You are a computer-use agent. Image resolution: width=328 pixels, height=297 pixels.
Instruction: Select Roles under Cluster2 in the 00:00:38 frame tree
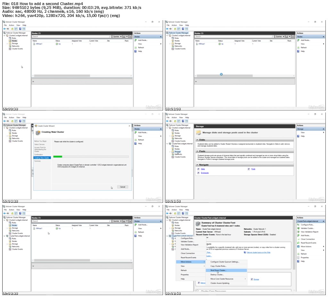click(x=14, y=38)
